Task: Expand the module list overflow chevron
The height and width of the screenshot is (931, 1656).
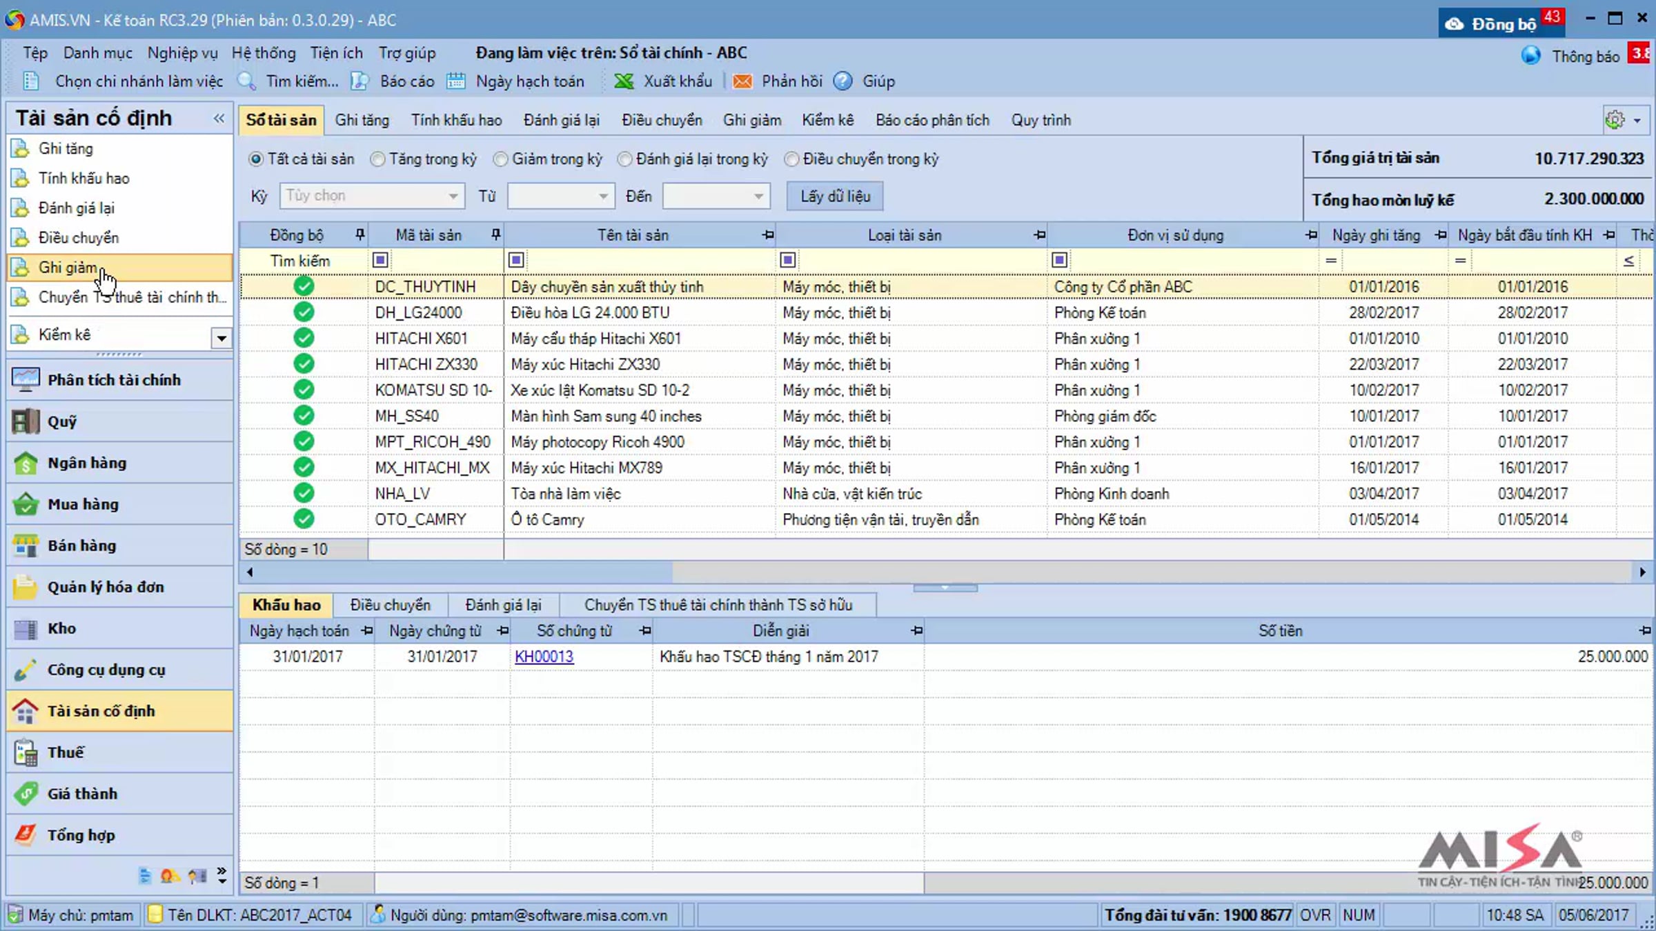Action: tap(221, 875)
